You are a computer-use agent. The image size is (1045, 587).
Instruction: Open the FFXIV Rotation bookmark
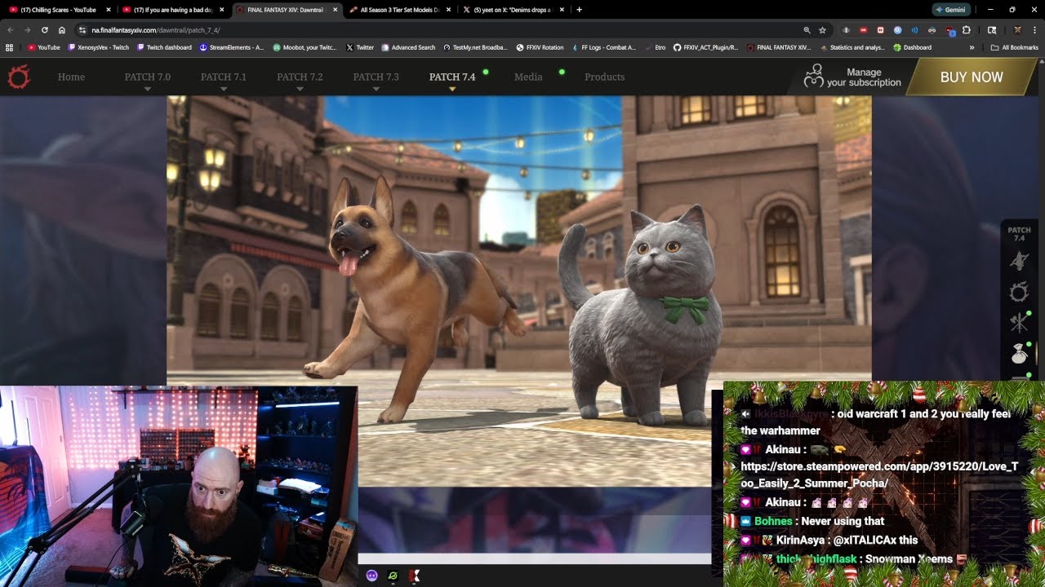click(540, 47)
